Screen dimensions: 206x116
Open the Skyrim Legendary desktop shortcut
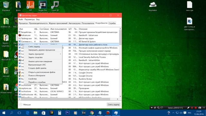click(6, 41)
